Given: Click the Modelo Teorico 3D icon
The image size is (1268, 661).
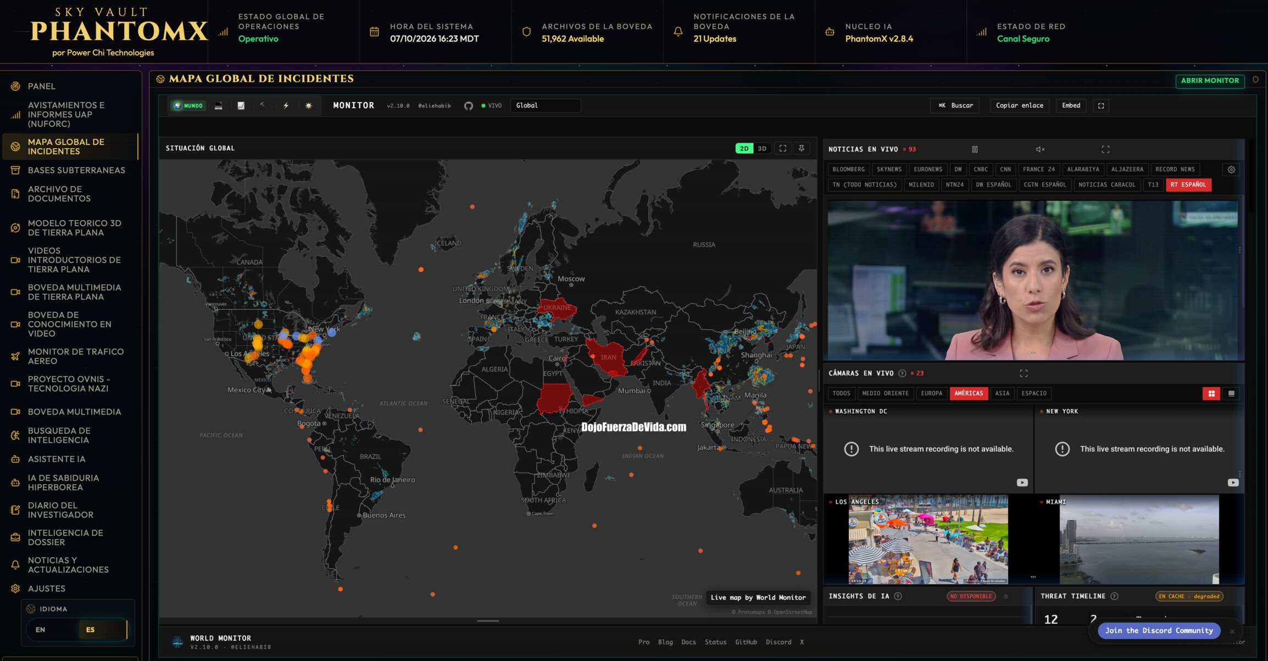Looking at the screenshot, I should pos(15,228).
